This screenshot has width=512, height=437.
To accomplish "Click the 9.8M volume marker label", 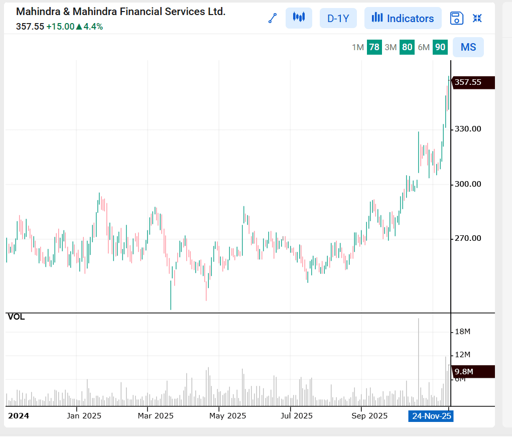I will pos(473,372).
